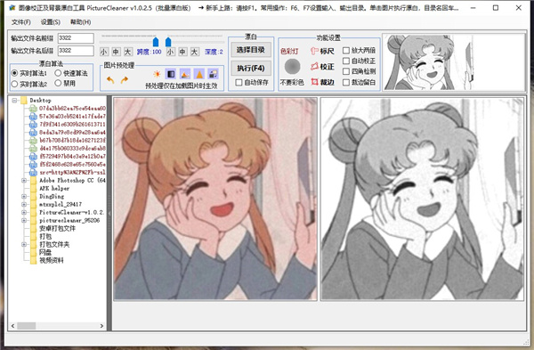This screenshot has width=534, height=350.
Task: Select the black-white contrast preprocessing icon
Action: pos(171,74)
